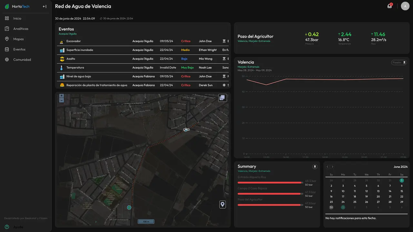Open Analíticas in the sidebar
This screenshot has height=232, width=413.
(21, 29)
